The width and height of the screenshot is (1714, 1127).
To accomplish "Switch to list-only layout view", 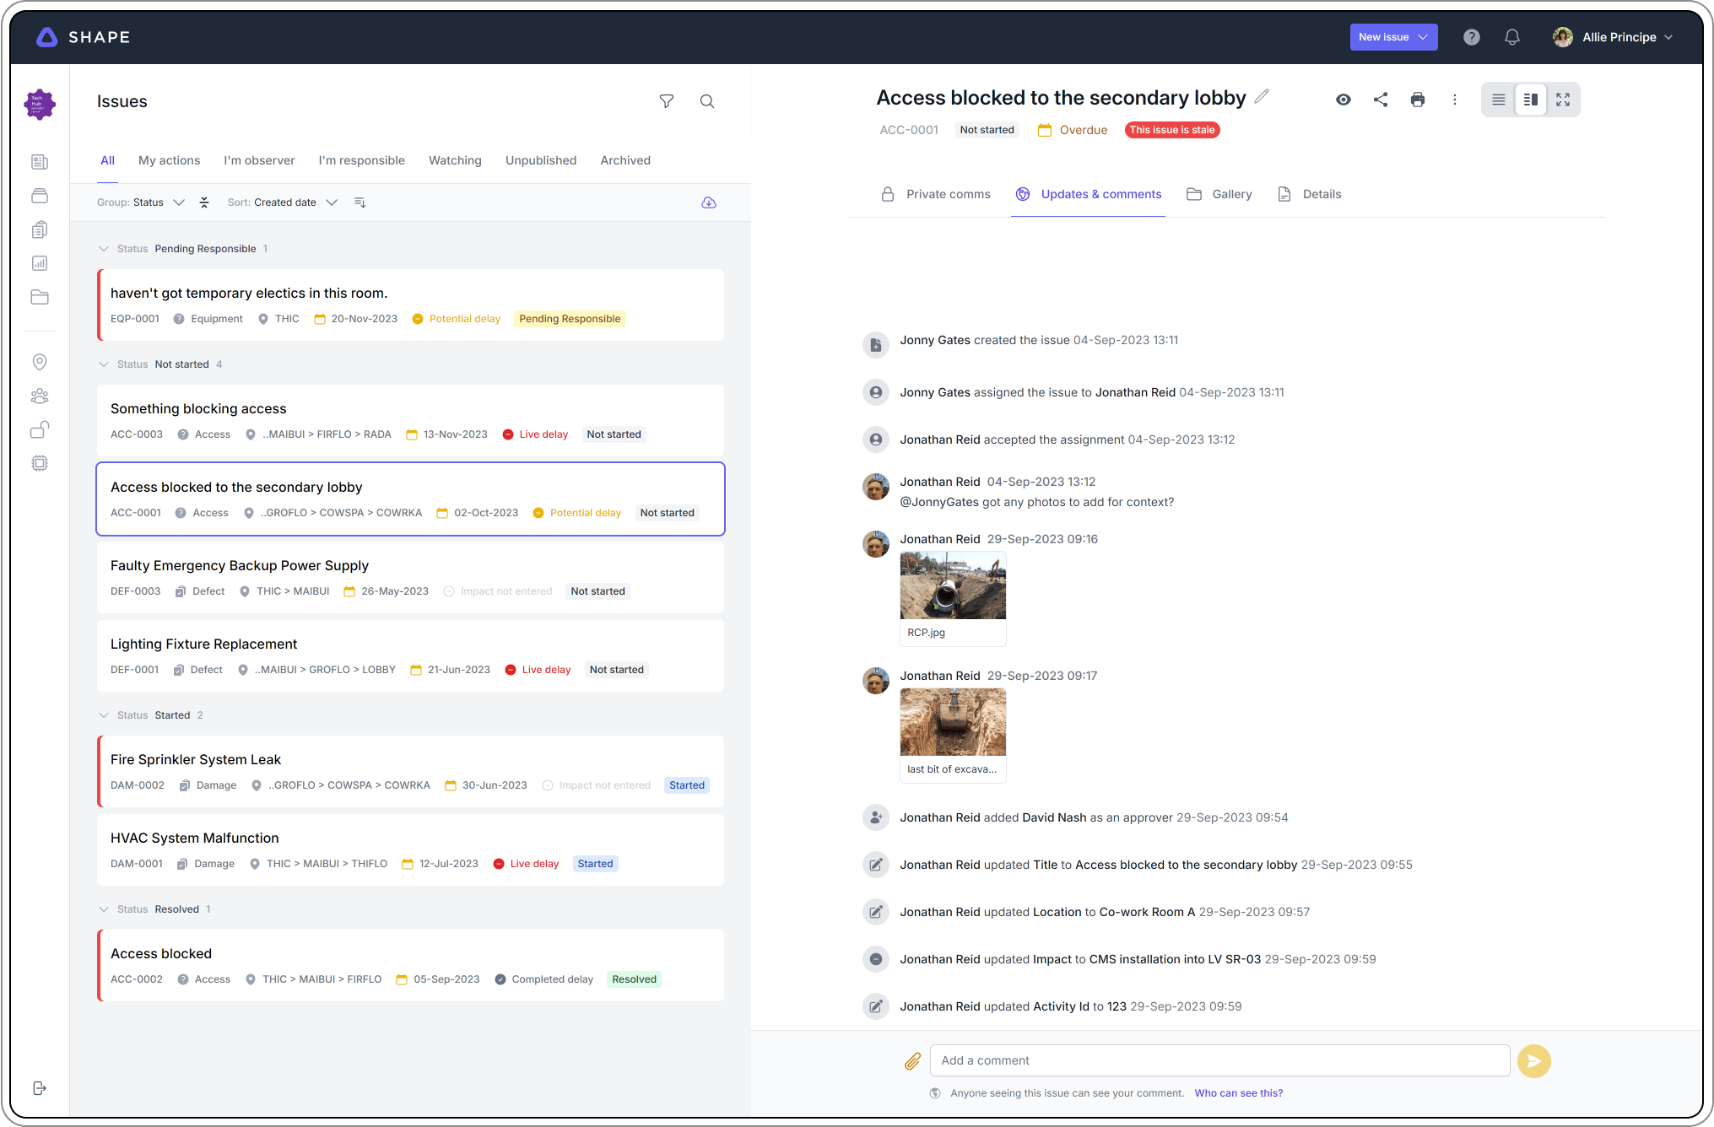I will 1498,100.
